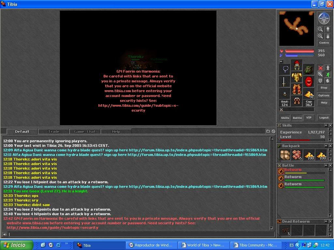Click the Logout button
The image size is (334, 250).
pyautogui.click(x=324, y=118)
